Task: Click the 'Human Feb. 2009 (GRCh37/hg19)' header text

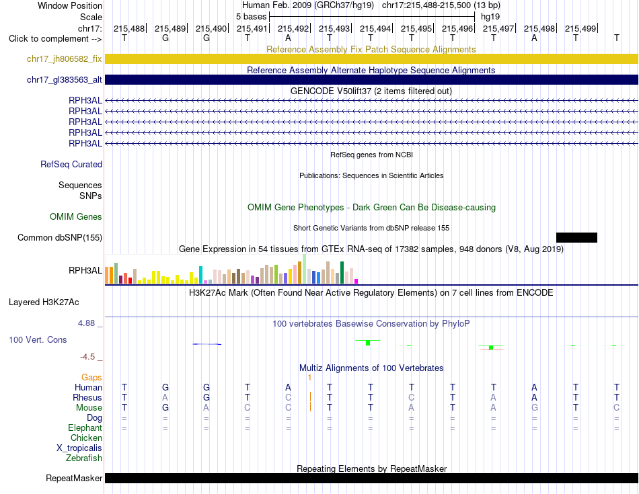Action: pyautogui.click(x=307, y=5)
